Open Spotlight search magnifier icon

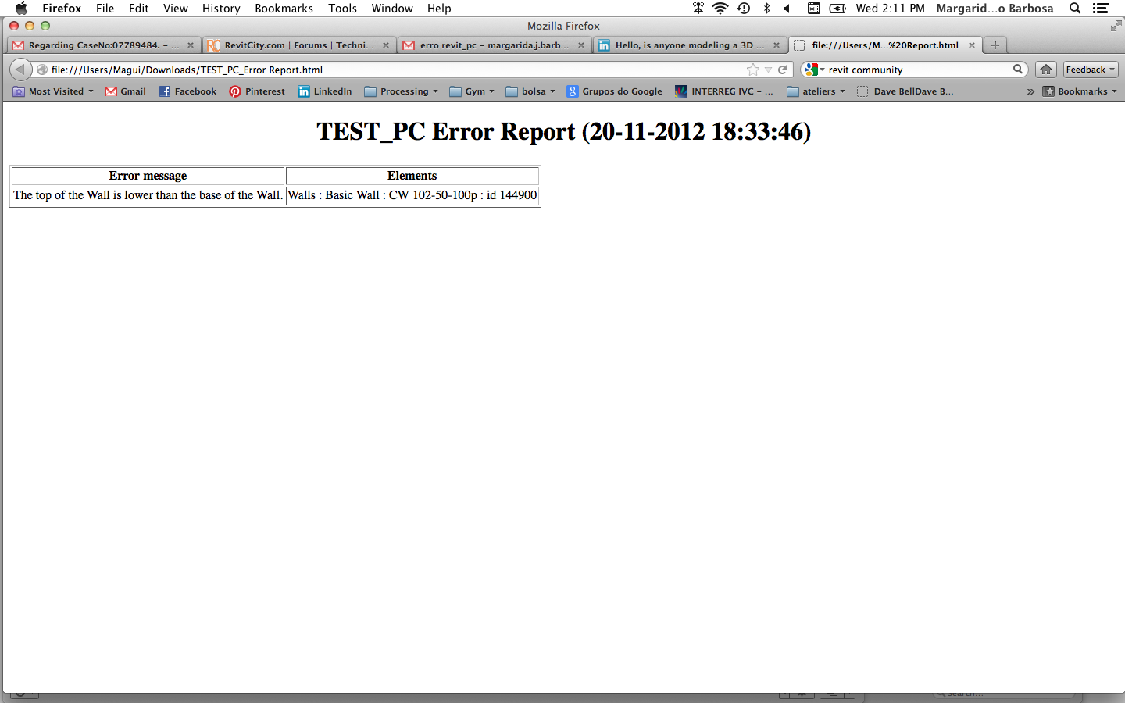click(1075, 9)
